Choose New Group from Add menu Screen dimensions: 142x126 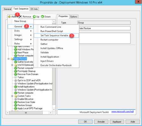[20, 21]
